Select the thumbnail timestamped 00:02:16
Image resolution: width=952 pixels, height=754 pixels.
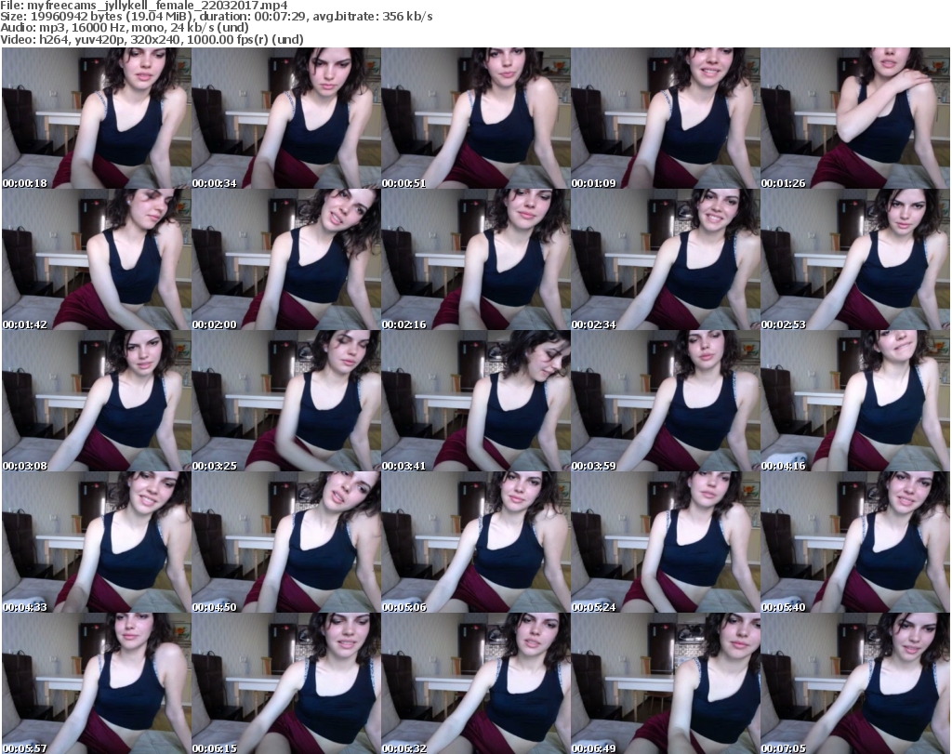[476, 259]
